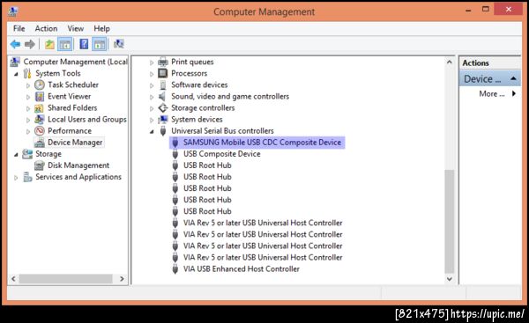Select Computer Management (Local) root node

(75, 62)
